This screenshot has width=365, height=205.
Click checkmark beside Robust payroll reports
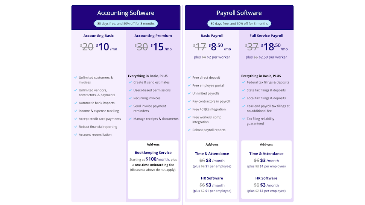pyautogui.click(x=189, y=130)
